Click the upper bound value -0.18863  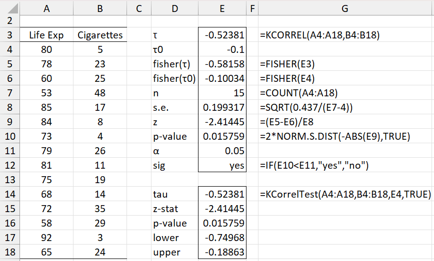222,252
